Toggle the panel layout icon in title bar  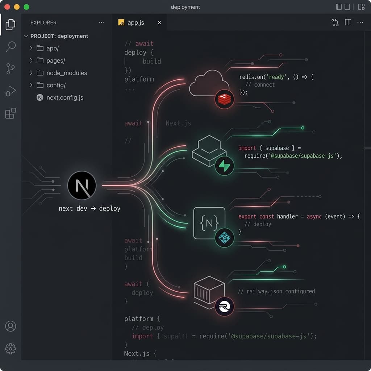[347, 7]
